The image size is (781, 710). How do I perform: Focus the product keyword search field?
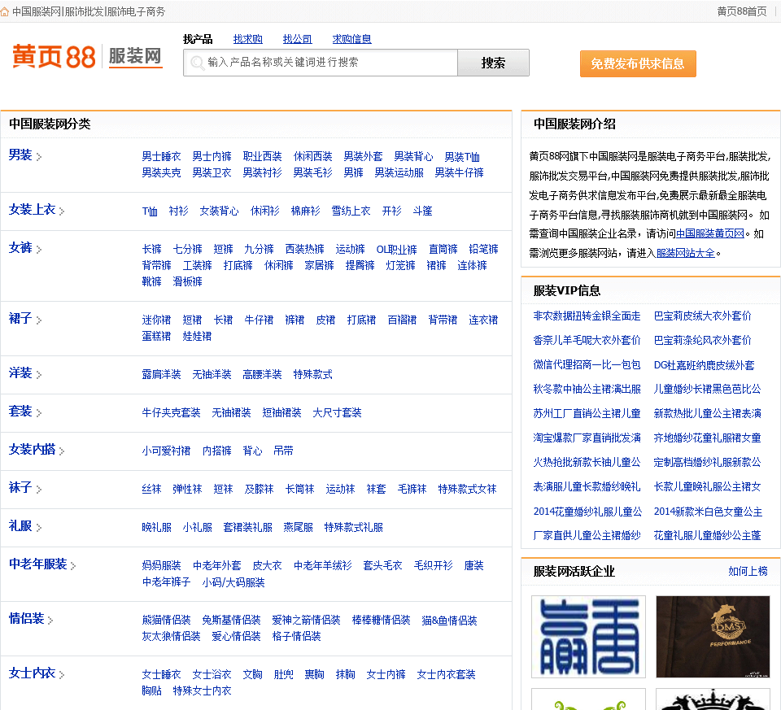coord(321,63)
